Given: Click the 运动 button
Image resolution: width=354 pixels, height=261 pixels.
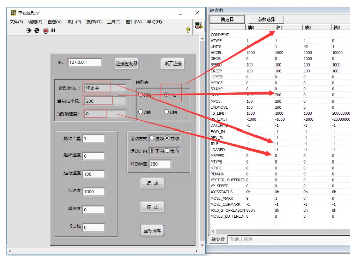Looking at the screenshot, I should click(x=152, y=183).
